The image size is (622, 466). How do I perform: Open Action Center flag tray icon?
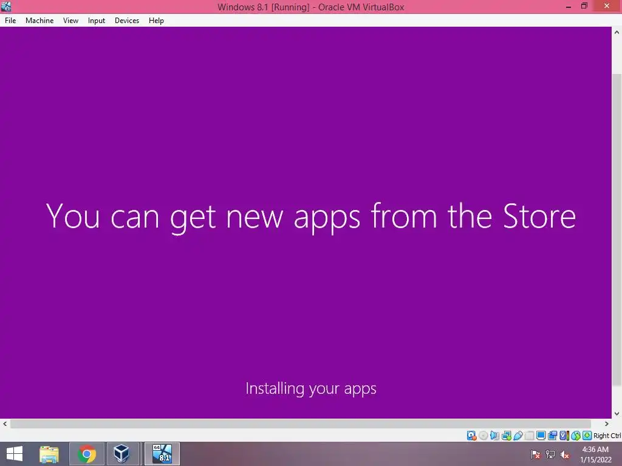point(535,454)
